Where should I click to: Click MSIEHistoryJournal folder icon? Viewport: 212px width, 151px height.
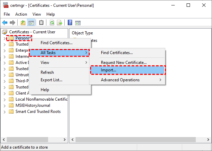11,105
